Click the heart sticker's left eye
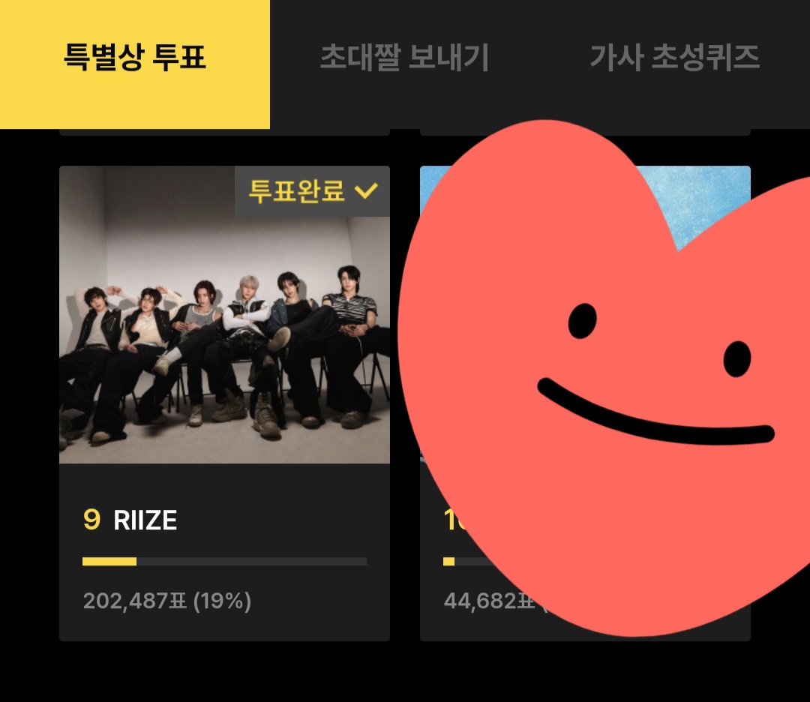Screen dimensions: 810x702 pyautogui.click(x=582, y=321)
